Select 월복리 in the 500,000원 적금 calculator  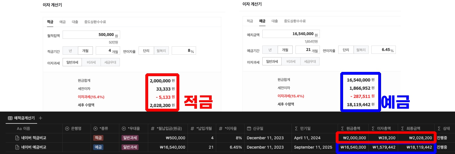161,51
